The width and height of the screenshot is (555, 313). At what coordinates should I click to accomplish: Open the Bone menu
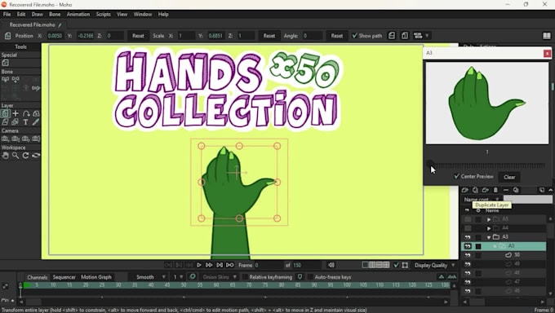(55, 14)
